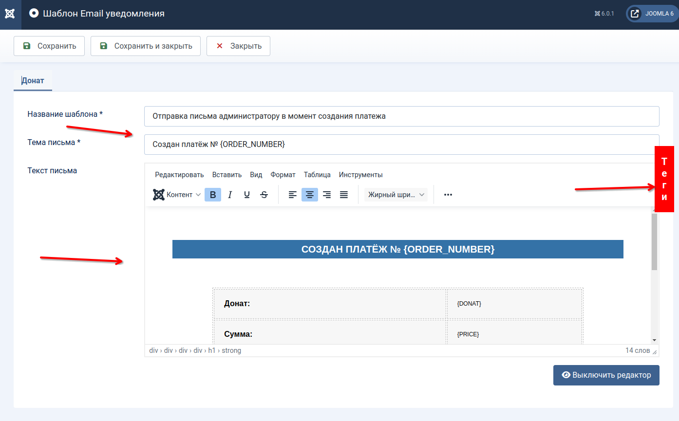Align text center in editor
Viewport: 679px width, 421px height.
pos(310,195)
